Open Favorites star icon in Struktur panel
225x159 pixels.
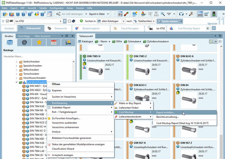tap(39, 42)
